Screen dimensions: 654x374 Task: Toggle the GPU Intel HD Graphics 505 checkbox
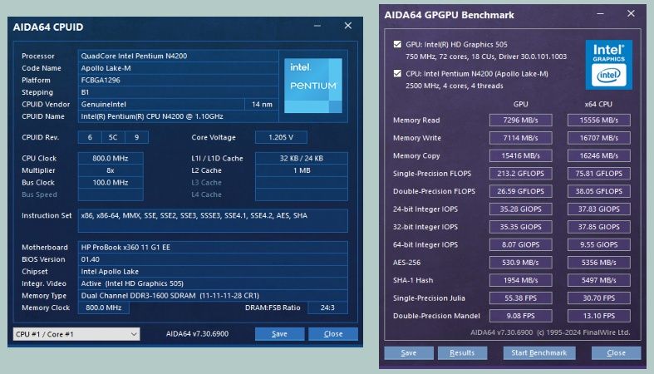tap(397, 44)
